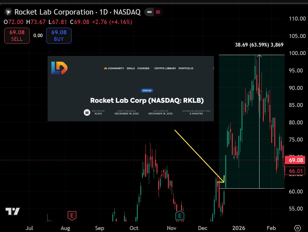The image size is (308, 232).
Task: Click the blue 69.08 BUY button
Action: 59,36
